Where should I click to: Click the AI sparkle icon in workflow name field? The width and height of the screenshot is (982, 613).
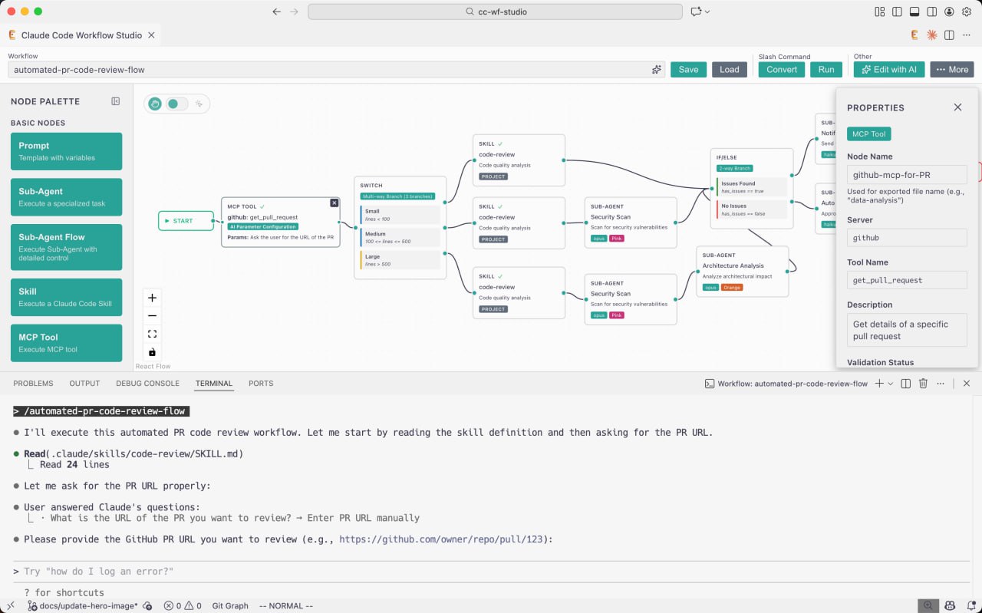(657, 70)
